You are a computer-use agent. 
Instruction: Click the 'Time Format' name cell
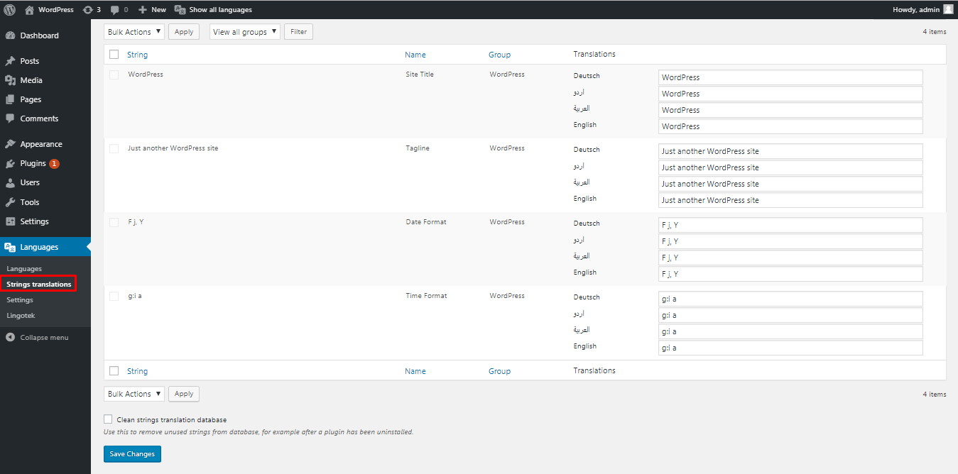tap(427, 296)
